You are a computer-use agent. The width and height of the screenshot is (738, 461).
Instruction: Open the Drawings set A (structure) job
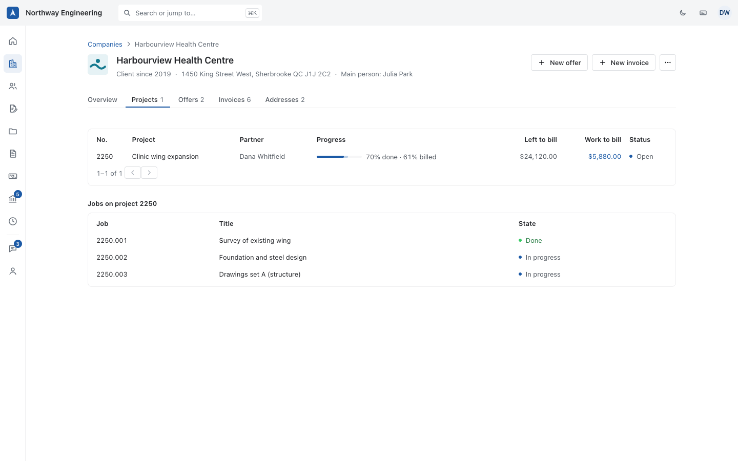(260, 275)
